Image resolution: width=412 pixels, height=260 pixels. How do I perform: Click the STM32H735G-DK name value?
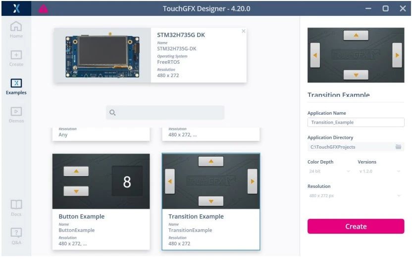click(177, 49)
